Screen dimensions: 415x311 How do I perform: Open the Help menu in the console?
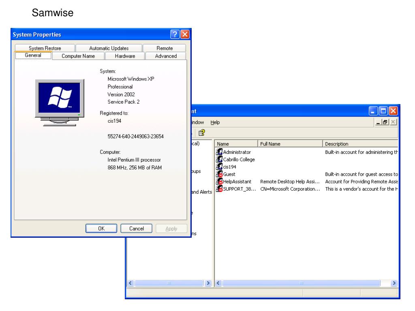(215, 122)
